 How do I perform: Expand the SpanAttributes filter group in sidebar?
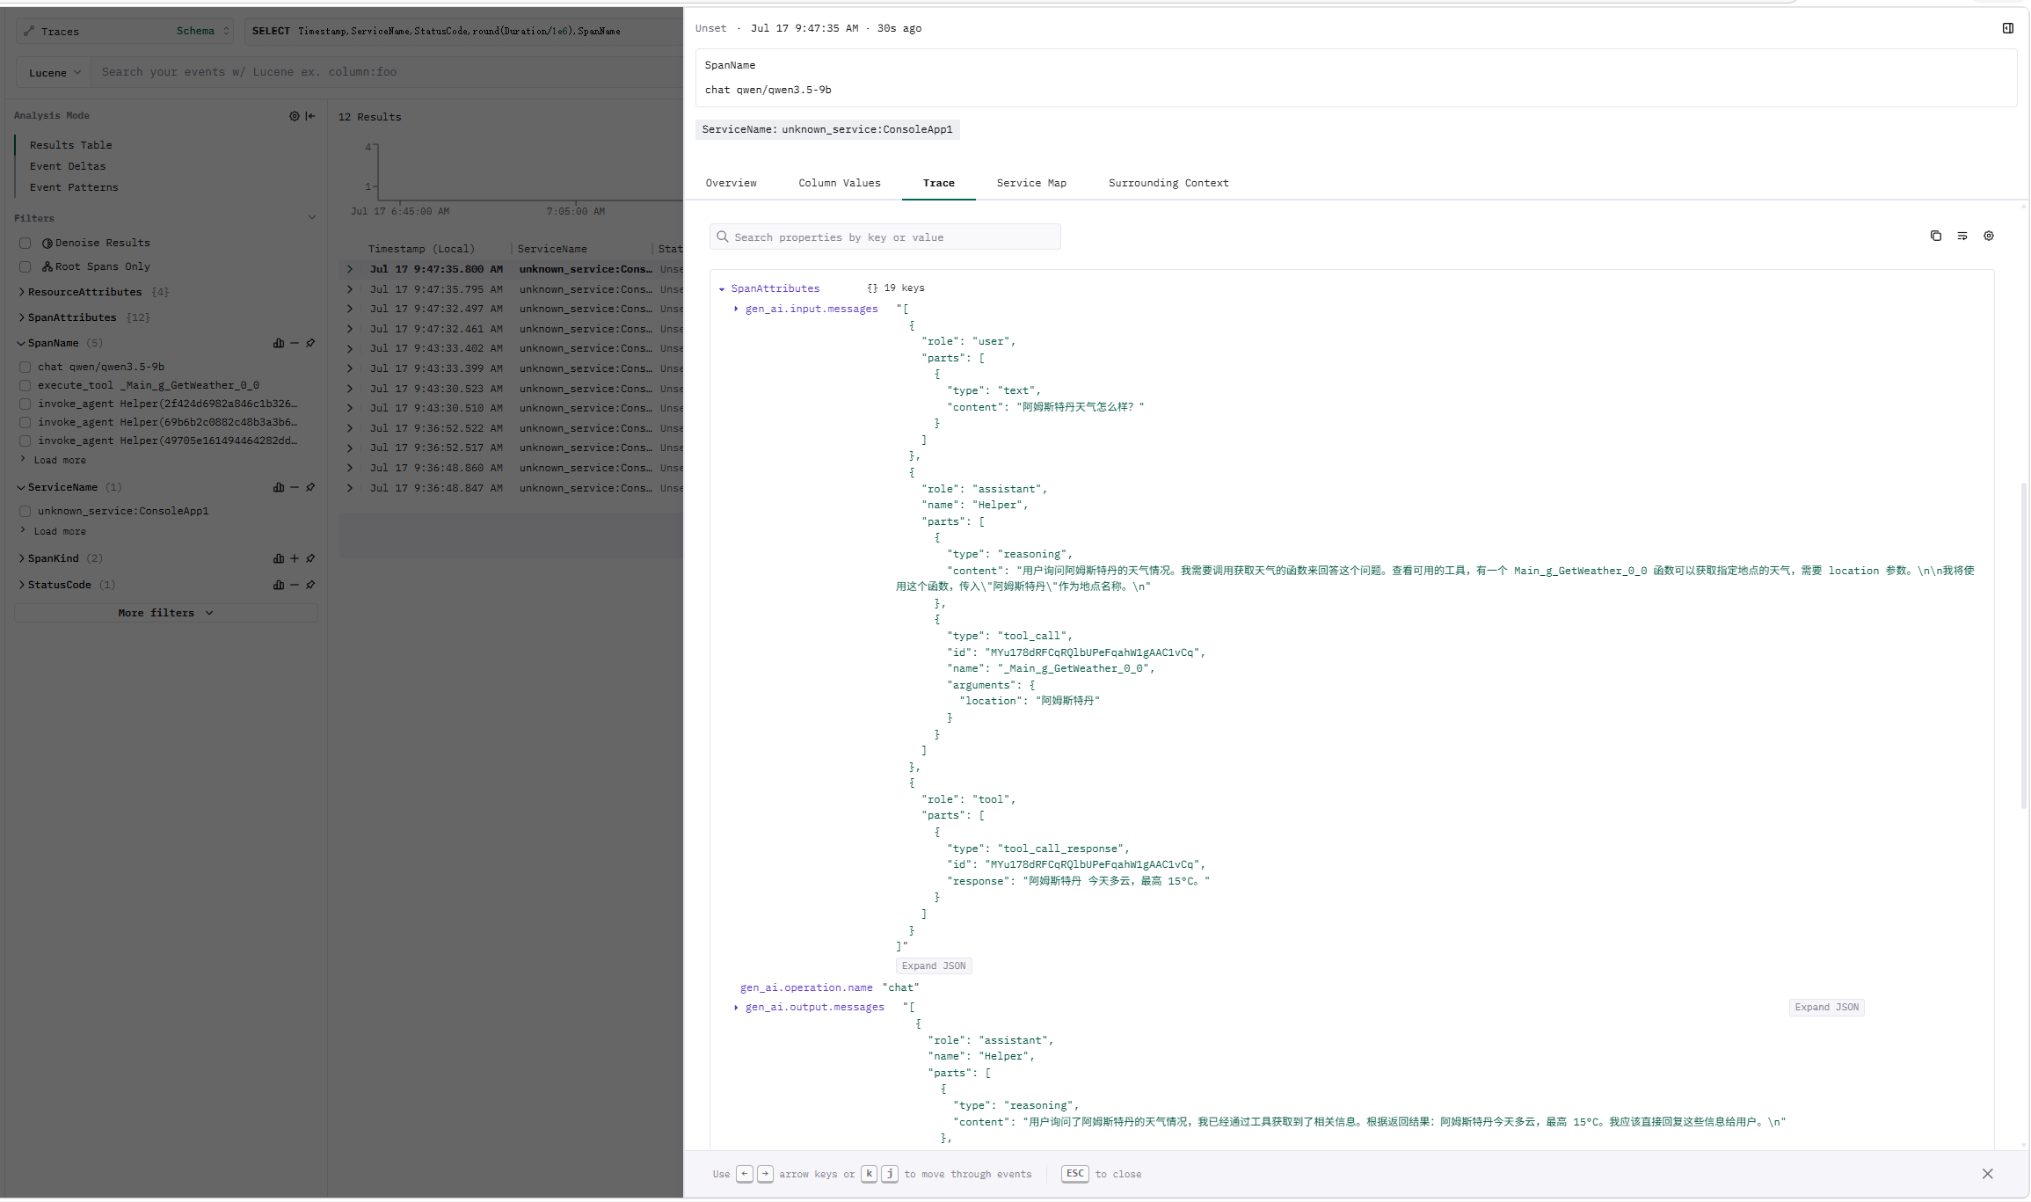(21, 317)
